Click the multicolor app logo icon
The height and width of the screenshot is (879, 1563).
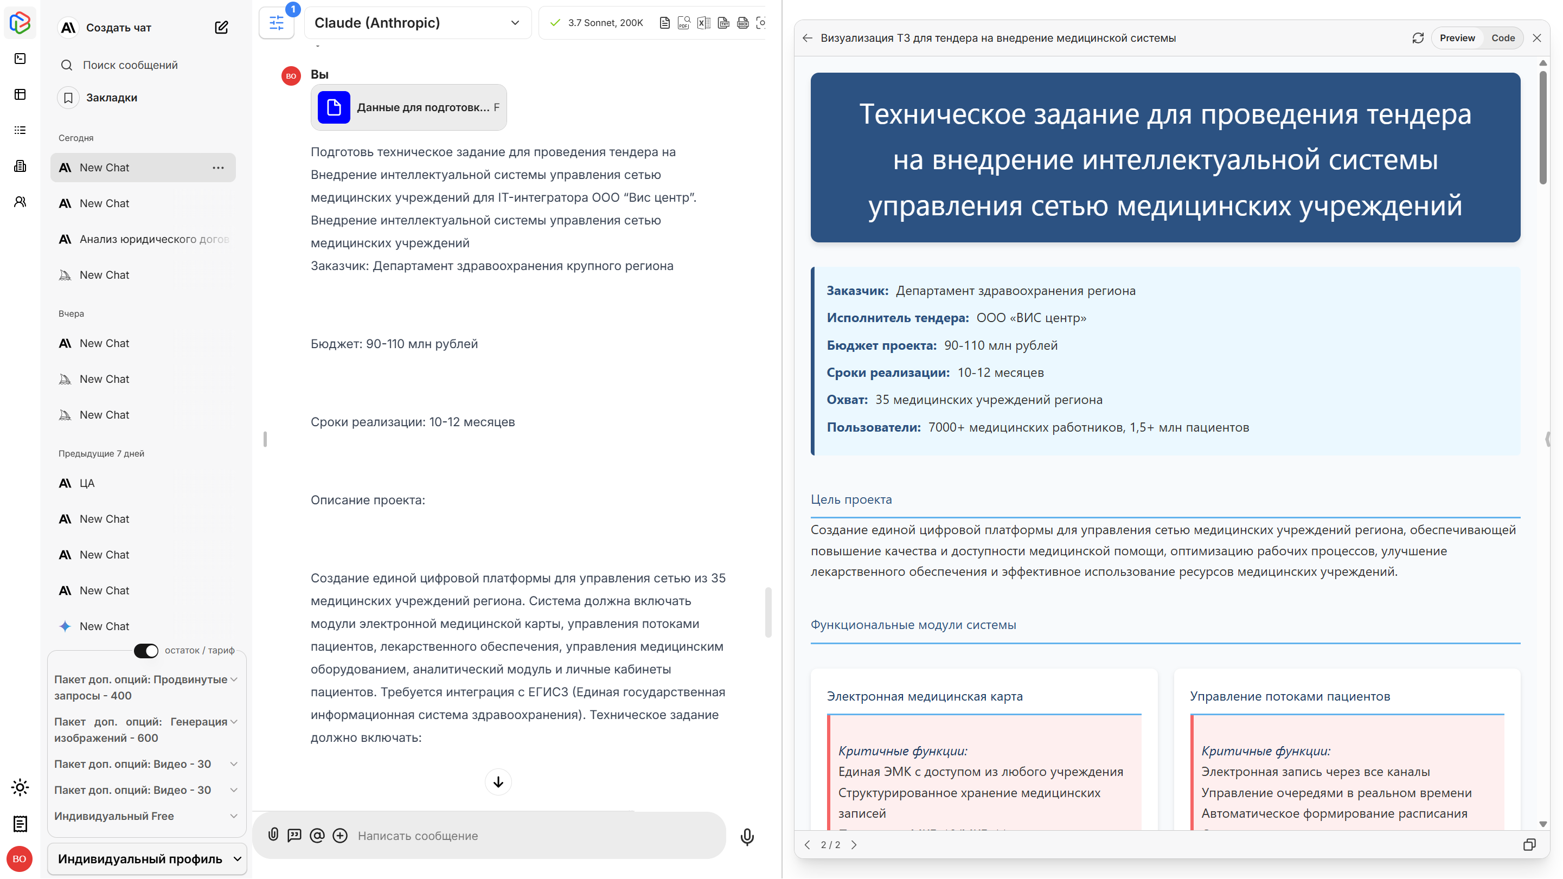pyautogui.click(x=20, y=23)
